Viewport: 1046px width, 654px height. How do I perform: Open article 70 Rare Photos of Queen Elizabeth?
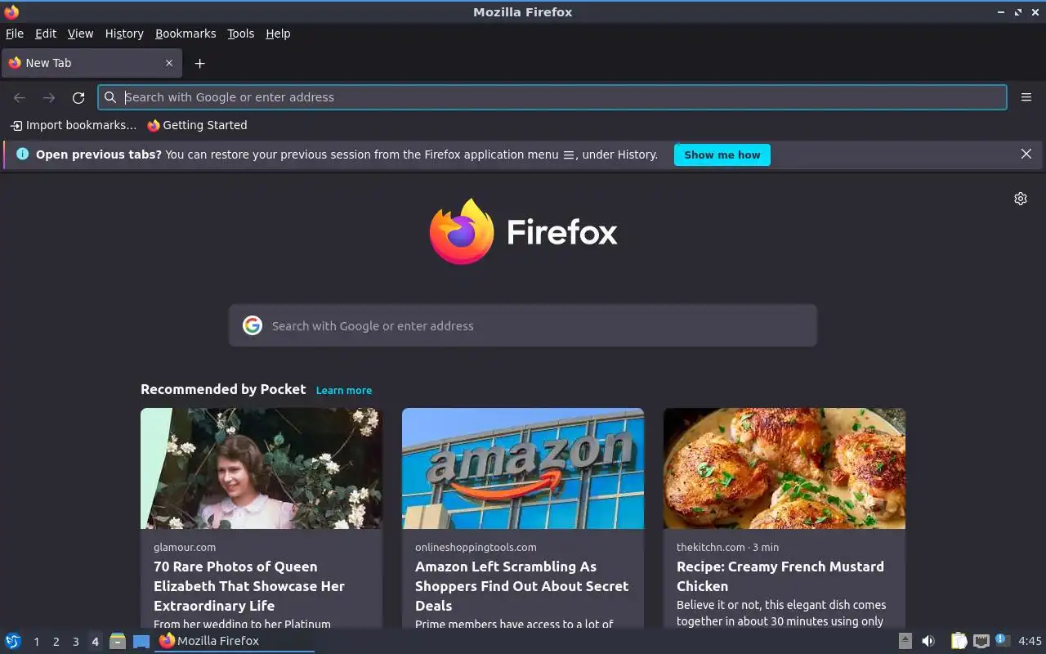point(249,586)
